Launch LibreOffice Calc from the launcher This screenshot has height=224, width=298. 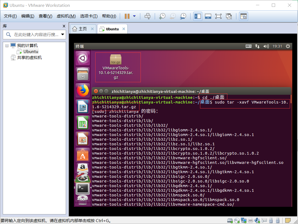point(83,123)
